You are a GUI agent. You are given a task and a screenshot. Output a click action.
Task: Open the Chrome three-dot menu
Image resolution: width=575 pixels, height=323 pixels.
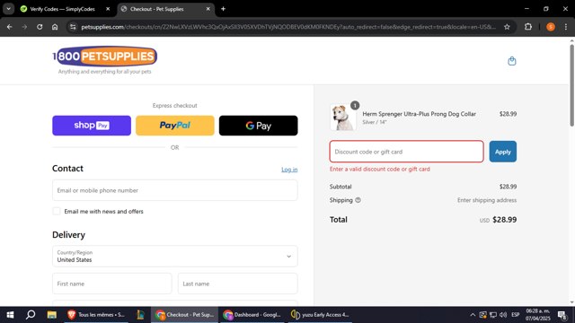566,27
